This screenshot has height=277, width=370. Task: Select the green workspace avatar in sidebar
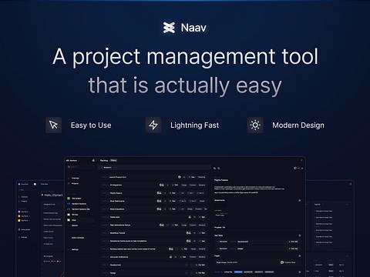coord(69,199)
